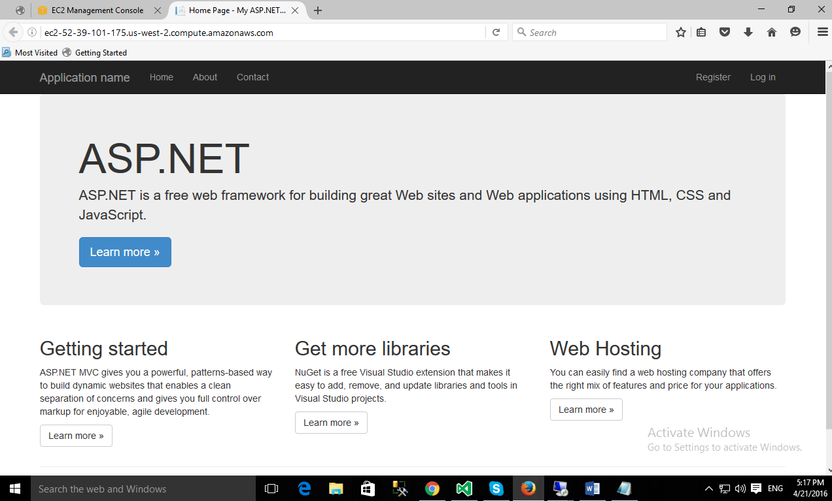This screenshot has width=832, height=501.
Task: Open the Windows Start menu
Action: pyautogui.click(x=15, y=489)
